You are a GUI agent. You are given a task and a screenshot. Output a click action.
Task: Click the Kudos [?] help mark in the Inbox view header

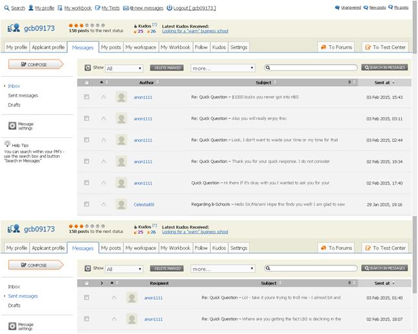click(x=155, y=25)
